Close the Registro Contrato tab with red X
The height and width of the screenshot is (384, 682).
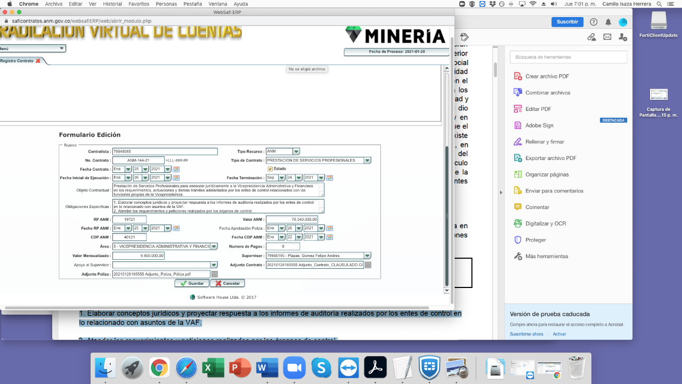pos(38,61)
